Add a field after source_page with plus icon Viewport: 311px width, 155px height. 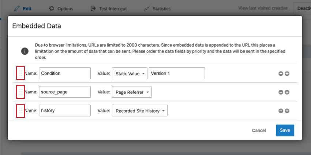click(287, 92)
